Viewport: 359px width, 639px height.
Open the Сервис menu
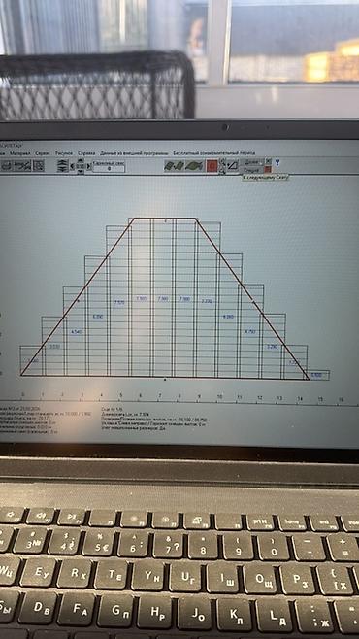tap(43, 153)
